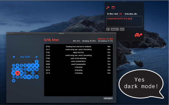Open the # tag dropdown

tap(108, 29)
